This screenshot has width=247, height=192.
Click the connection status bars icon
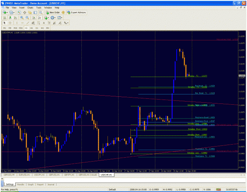pyautogui.click(x=218, y=190)
